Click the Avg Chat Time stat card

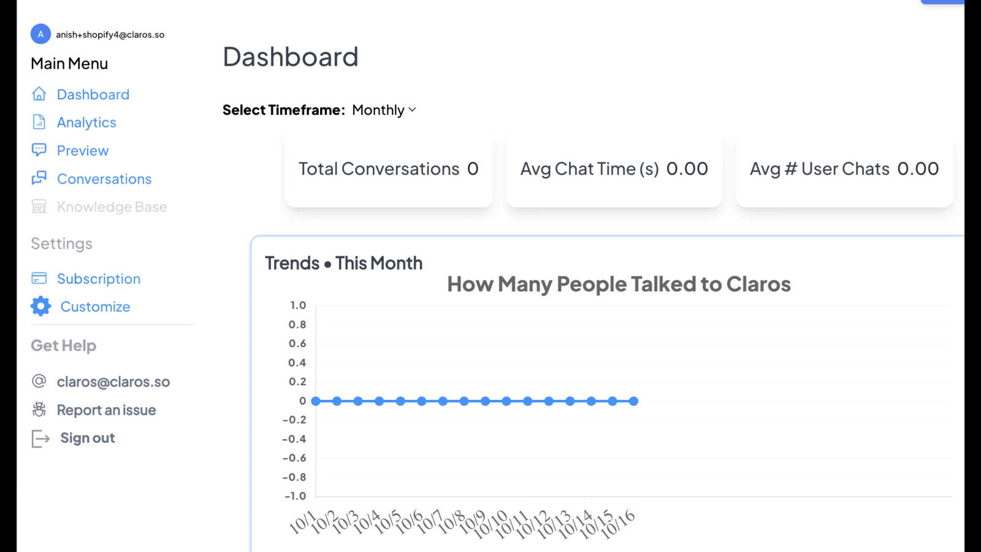pos(614,169)
